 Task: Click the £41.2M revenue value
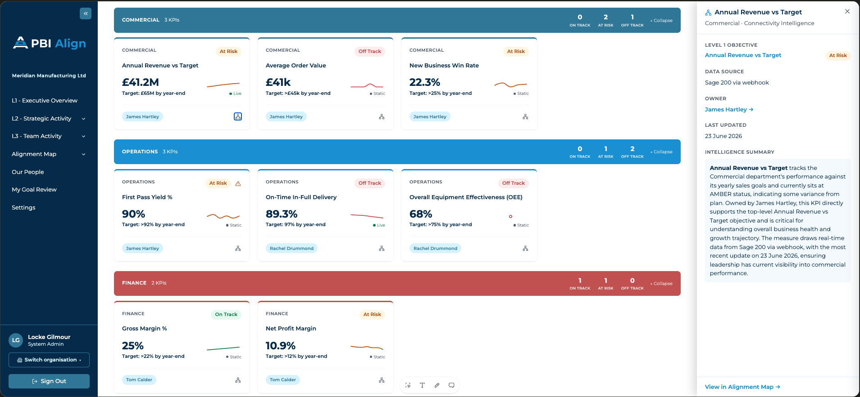click(141, 82)
